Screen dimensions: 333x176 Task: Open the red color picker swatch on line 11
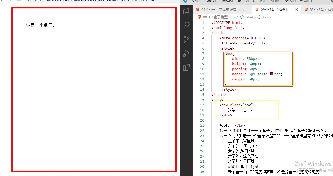272,74
